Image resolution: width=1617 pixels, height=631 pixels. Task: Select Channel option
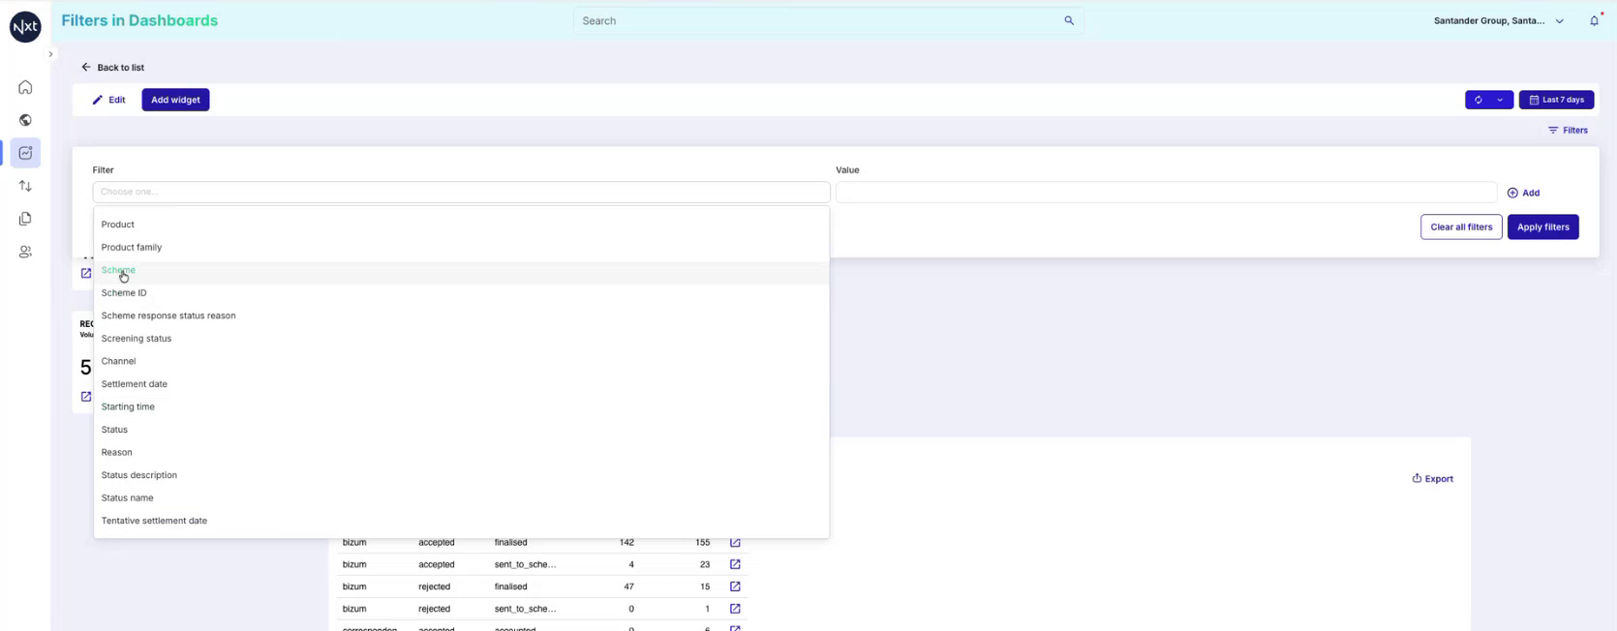point(461,361)
